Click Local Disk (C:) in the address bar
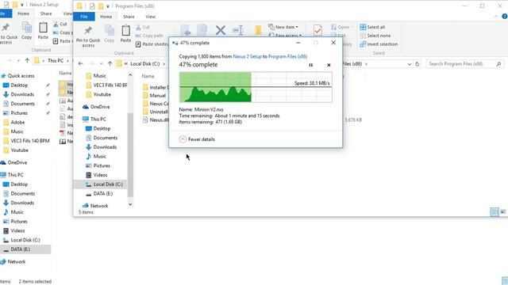508x285 pixels. pyautogui.click(x=144, y=64)
